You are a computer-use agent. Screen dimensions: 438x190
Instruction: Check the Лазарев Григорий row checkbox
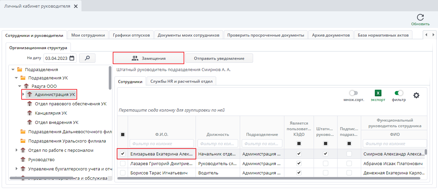[x=123, y=163]
